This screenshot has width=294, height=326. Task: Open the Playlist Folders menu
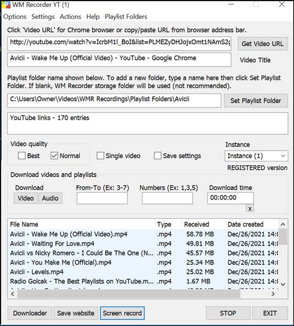pyautogui.click(x=126, y=17)
